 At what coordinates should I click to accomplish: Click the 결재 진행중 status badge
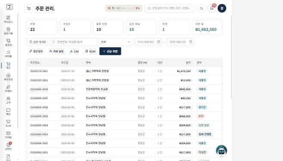(x=205, y=134)
